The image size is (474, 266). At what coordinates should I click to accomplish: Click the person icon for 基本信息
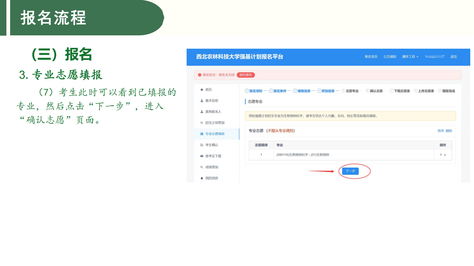coord(202,101)
